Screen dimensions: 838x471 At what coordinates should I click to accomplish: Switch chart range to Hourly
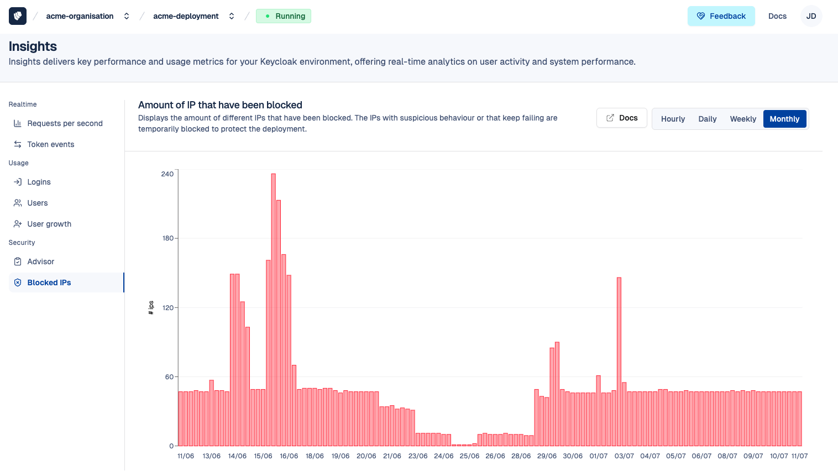[673, 119]
